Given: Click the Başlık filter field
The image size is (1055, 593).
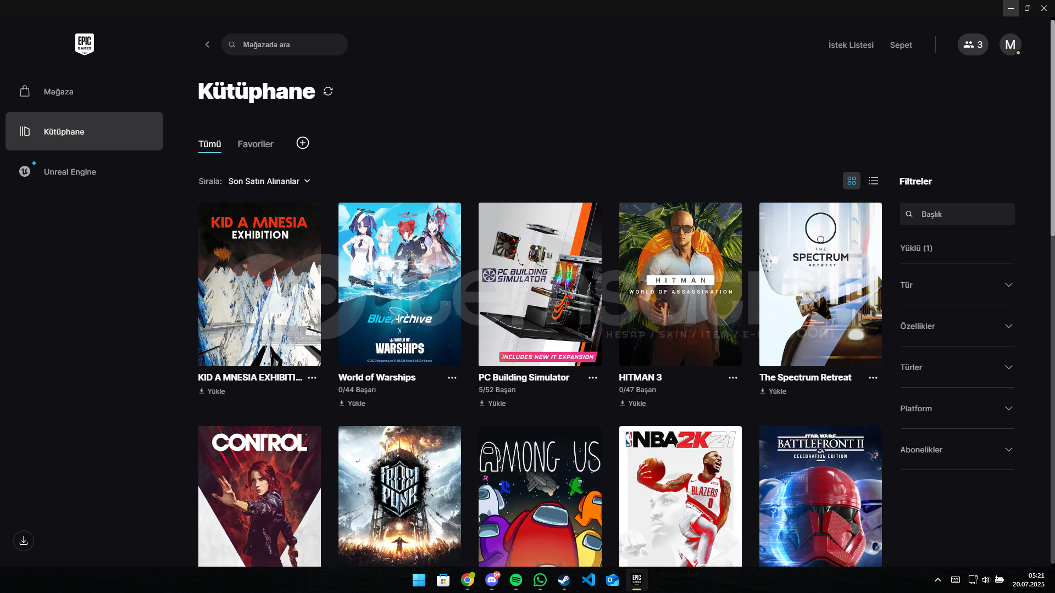Looking at the screenshot, I should point(957,214).
